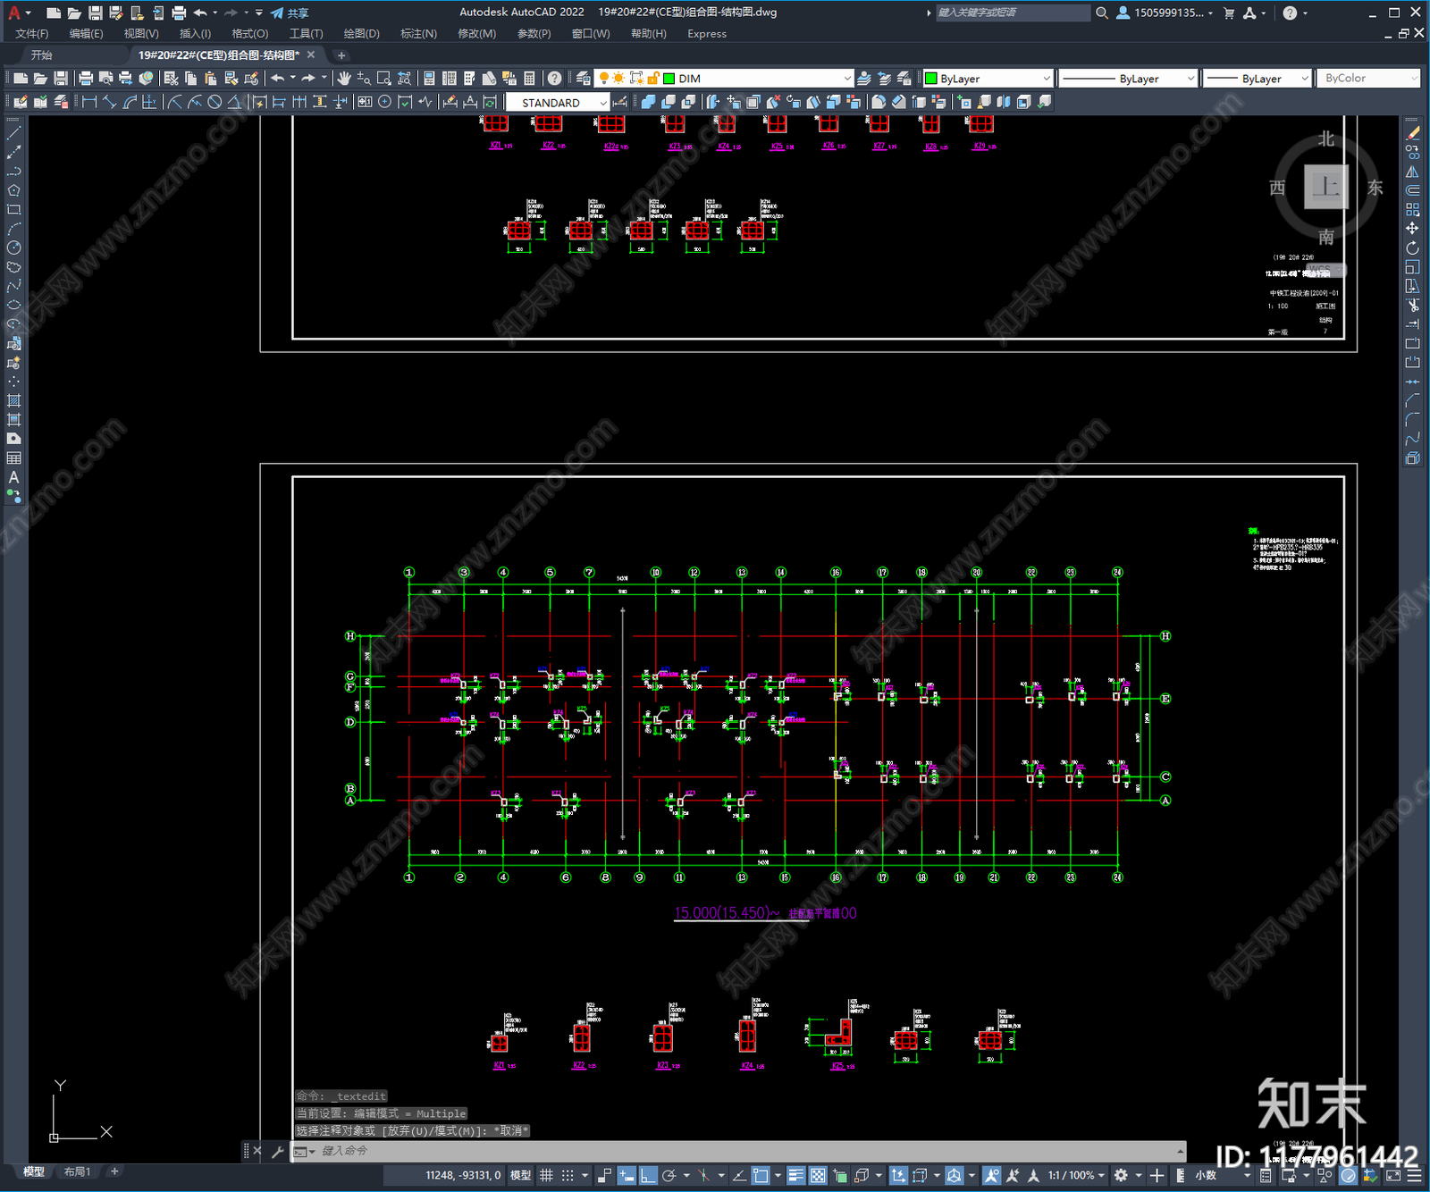Toggle grid display in status bar
This screenshot has width=1430, height=1192.
tap(546, 1175)
